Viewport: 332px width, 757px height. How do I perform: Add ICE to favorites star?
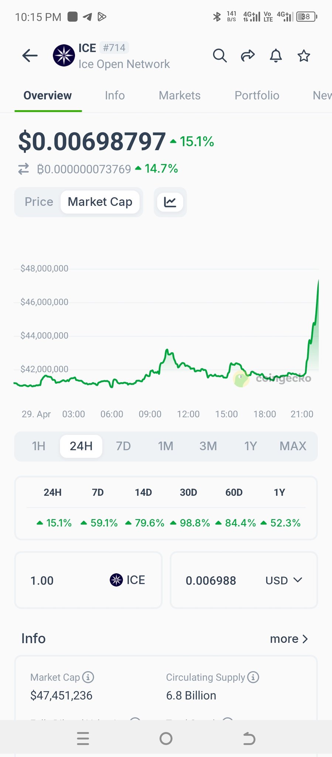point(304,56)
